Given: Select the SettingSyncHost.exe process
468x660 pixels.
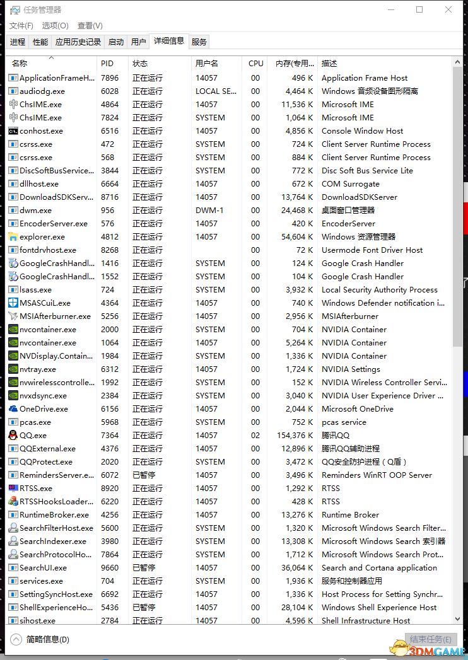Looking at the screenshot, I should click(x=229, y=594).
